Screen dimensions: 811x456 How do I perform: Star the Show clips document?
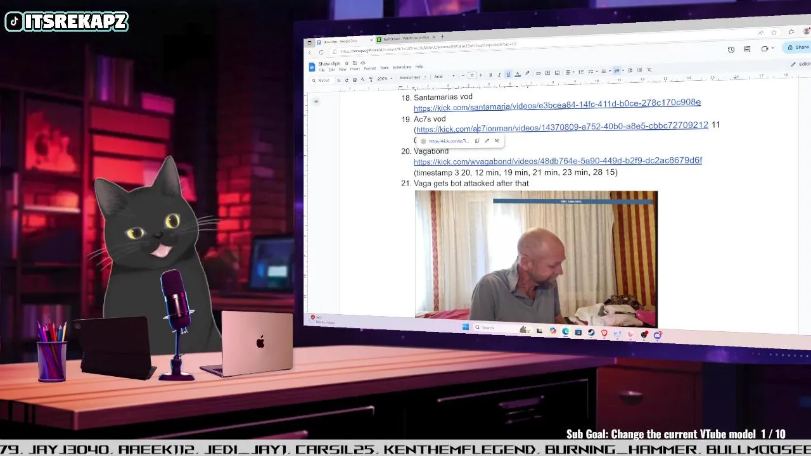pos(347,63)
